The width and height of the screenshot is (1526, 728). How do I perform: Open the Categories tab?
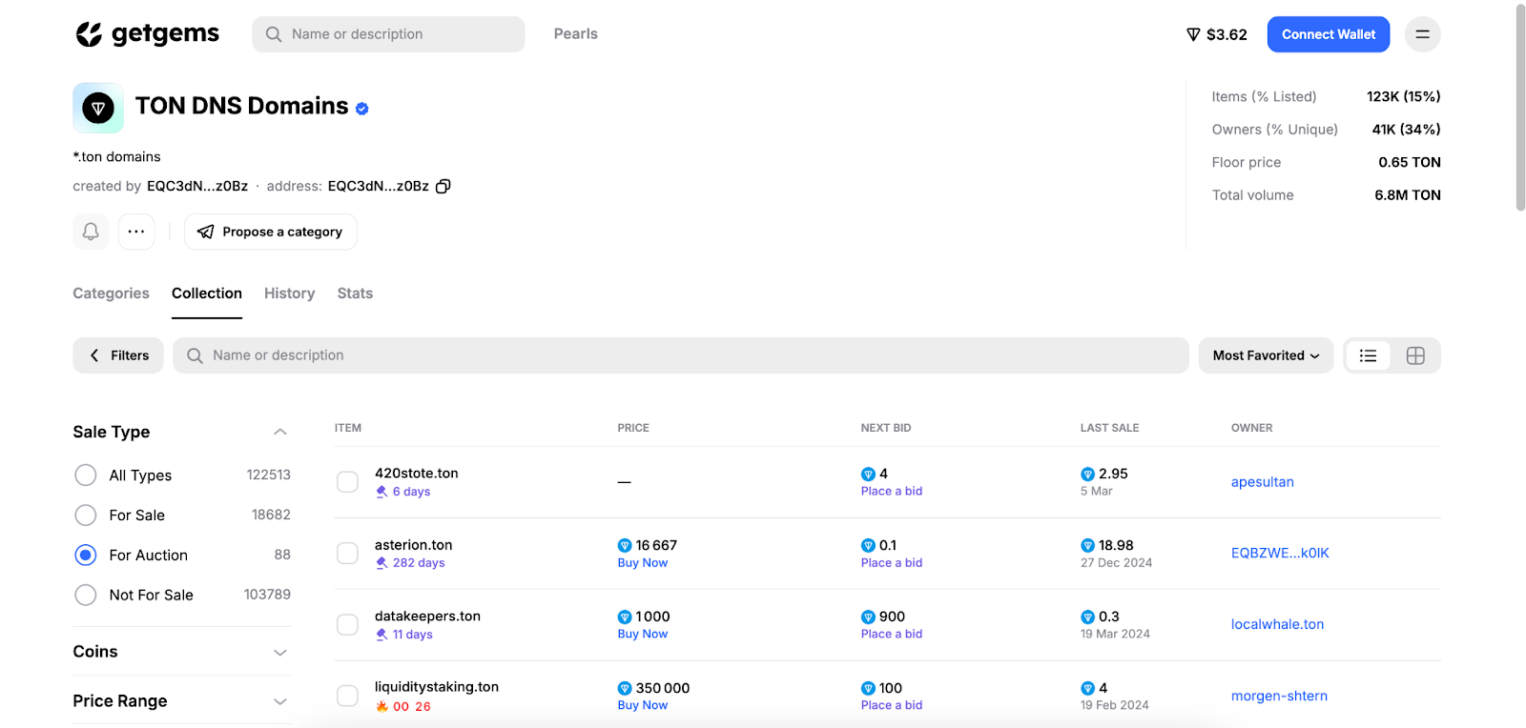(111, 293)
